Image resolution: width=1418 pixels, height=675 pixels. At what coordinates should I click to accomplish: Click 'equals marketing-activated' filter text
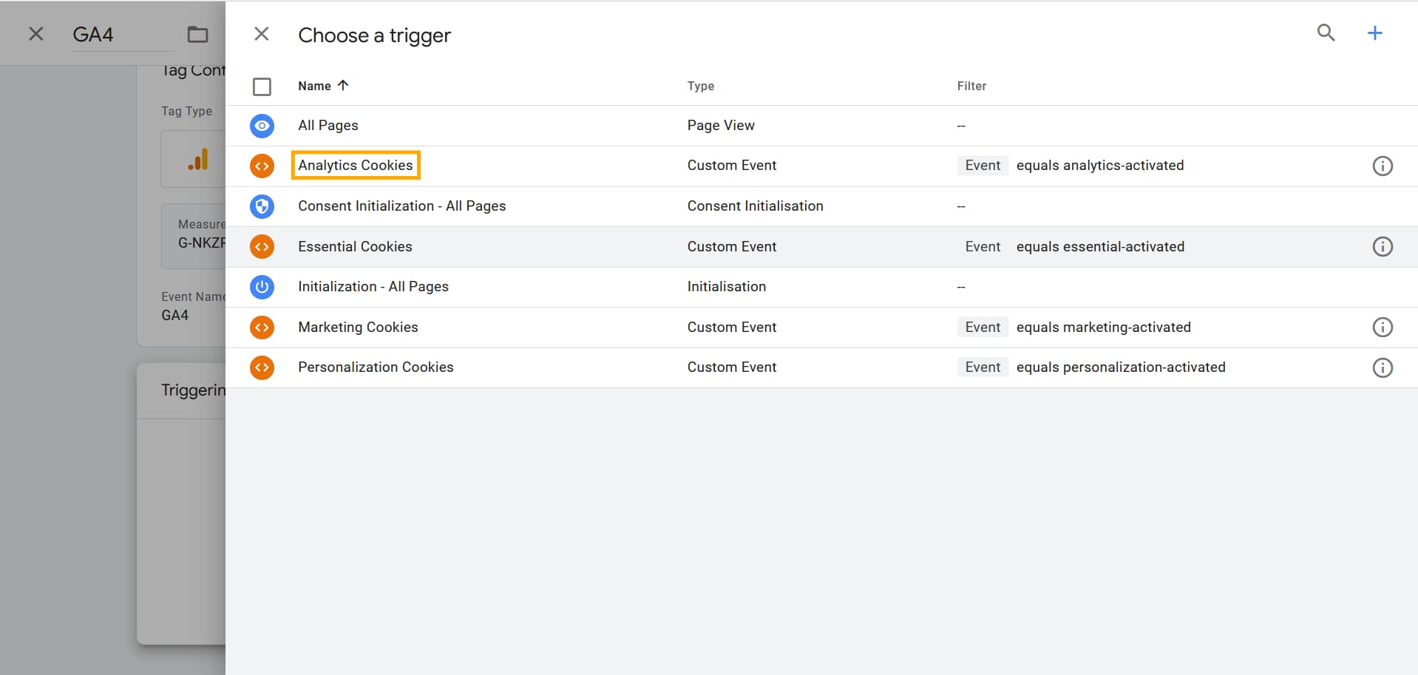tap(1104, 327)
